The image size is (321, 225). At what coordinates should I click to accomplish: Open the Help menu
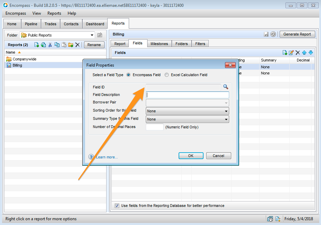pos(72,13)
